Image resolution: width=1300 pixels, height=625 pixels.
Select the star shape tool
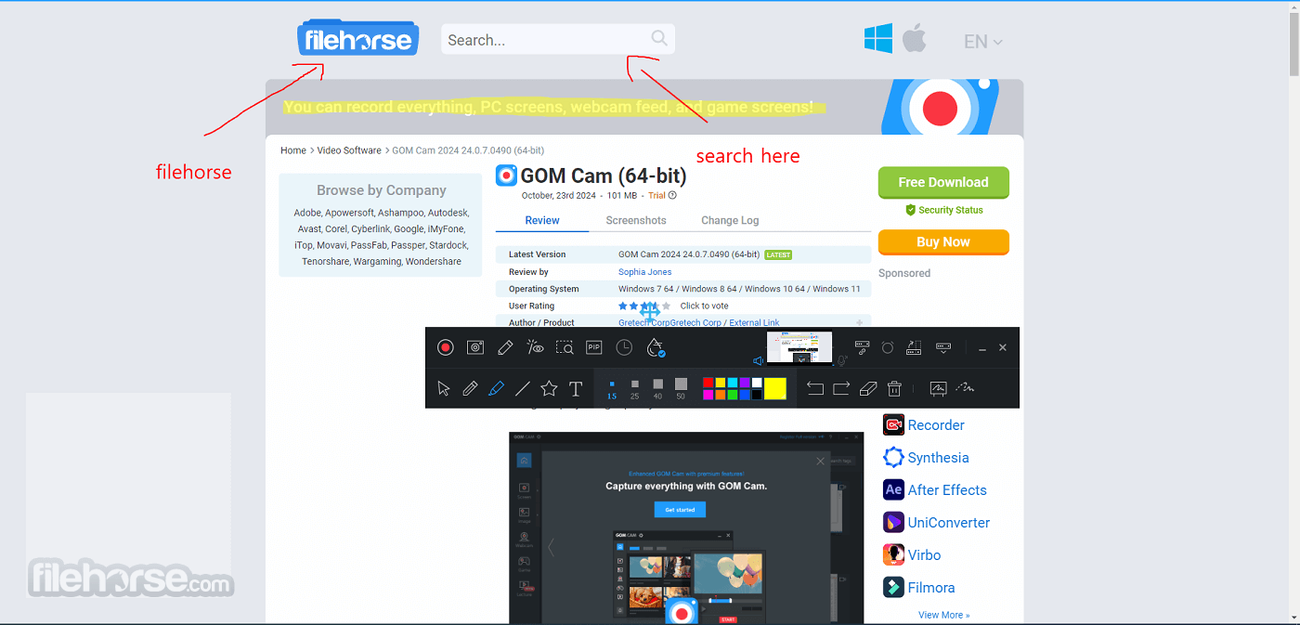[x=549, y=388]
